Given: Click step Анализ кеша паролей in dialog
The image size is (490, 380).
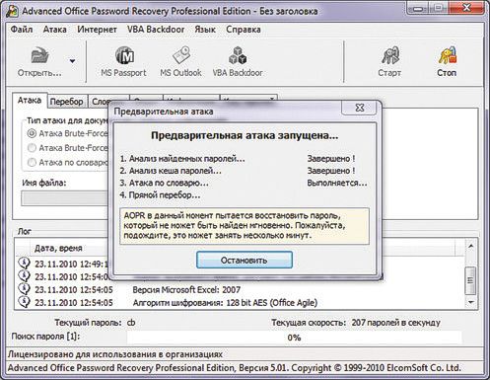Looking at the screenshot, I should tap(171, 171).
